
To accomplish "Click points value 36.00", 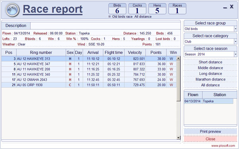I will coord(161,64).
